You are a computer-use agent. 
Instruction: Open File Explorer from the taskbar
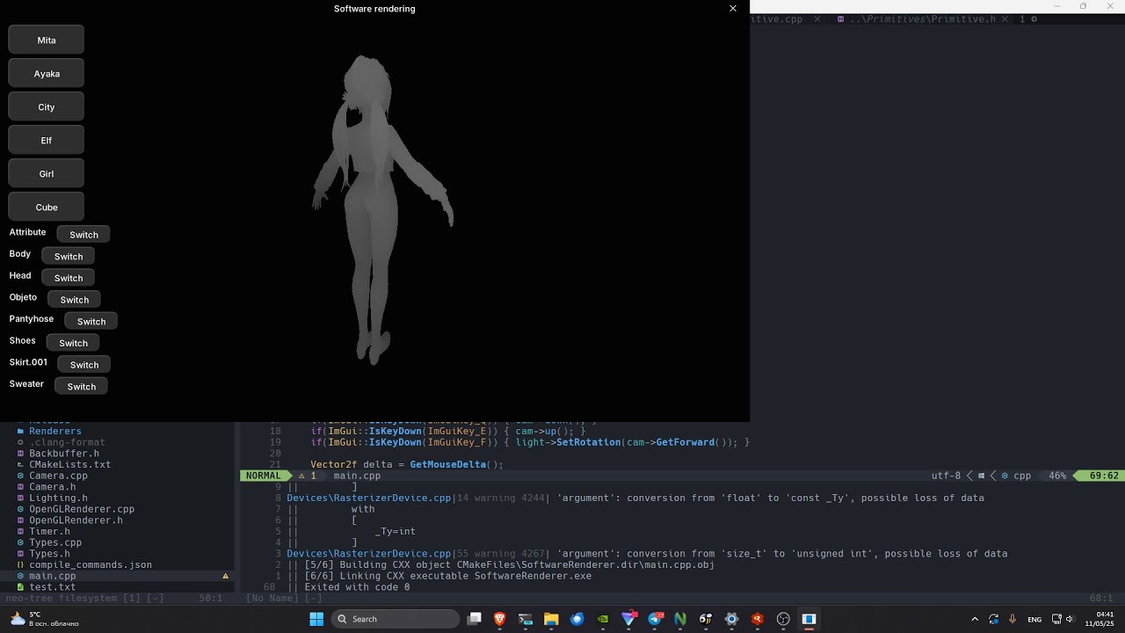(551, 619)
